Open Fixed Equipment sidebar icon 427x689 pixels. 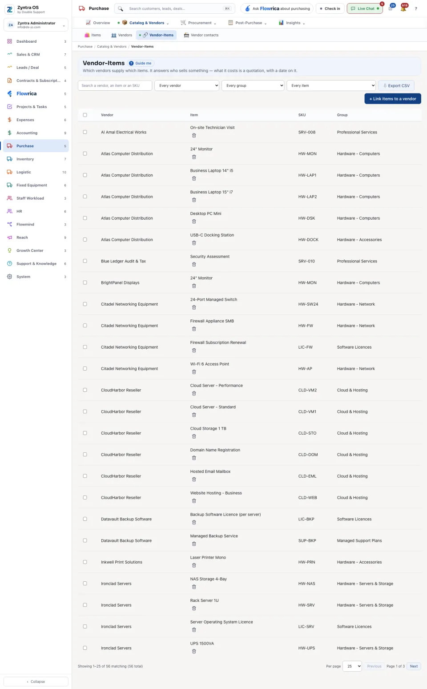[10, 185]
